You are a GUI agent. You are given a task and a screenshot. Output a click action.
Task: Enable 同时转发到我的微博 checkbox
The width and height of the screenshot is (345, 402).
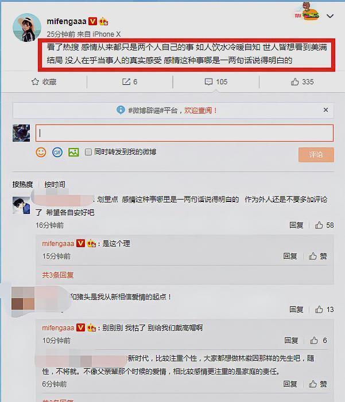88,152
